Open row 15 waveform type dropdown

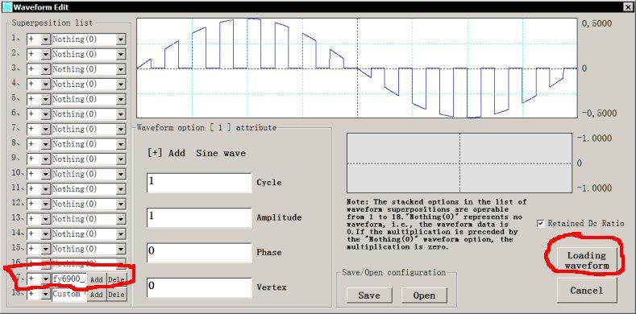121,249
